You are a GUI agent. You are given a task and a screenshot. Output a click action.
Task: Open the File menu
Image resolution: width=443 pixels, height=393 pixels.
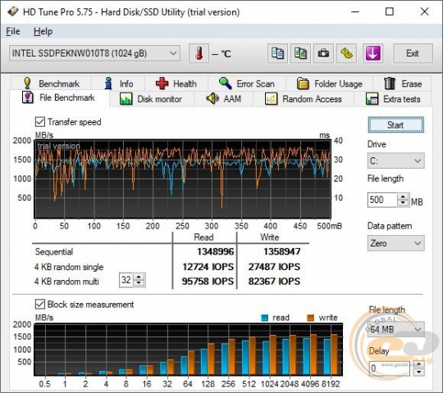coord(13,31)
